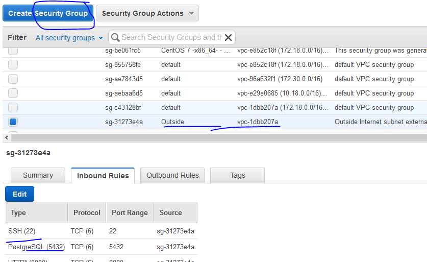Click vpc-96a632f1 (172.30.0.0/16) cell

coord(280,79)
